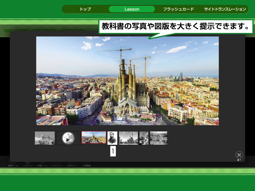The width and height of the screenshot is (255, 191).
Task: Choose the narrow grayscale thumbnail
Action: (x=144, y=138)
